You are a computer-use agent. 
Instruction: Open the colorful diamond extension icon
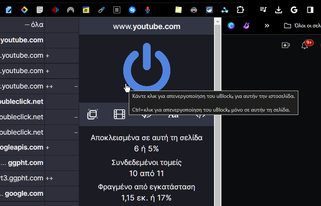coord(24,10)
